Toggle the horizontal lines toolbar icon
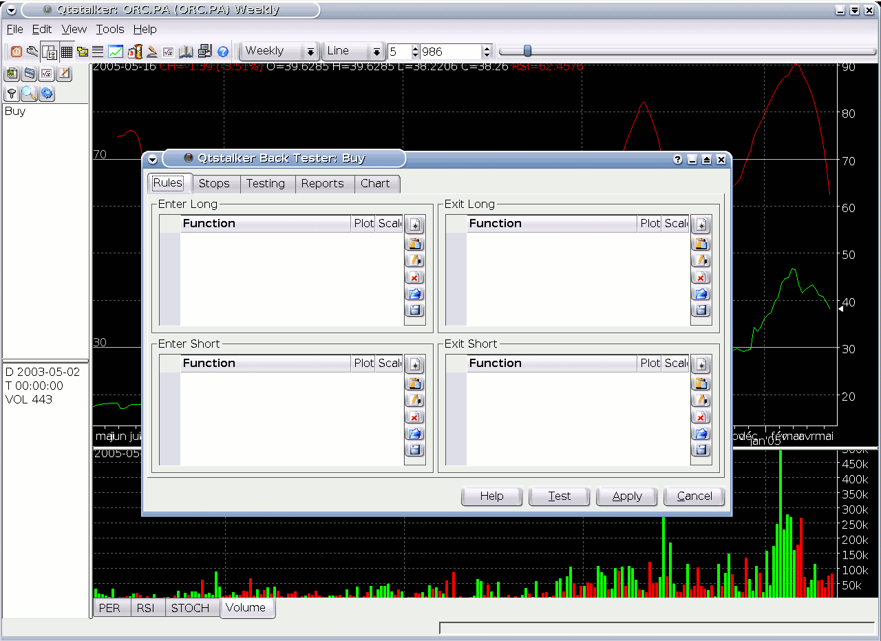This screenshot has height=641, width=881. 98,52
